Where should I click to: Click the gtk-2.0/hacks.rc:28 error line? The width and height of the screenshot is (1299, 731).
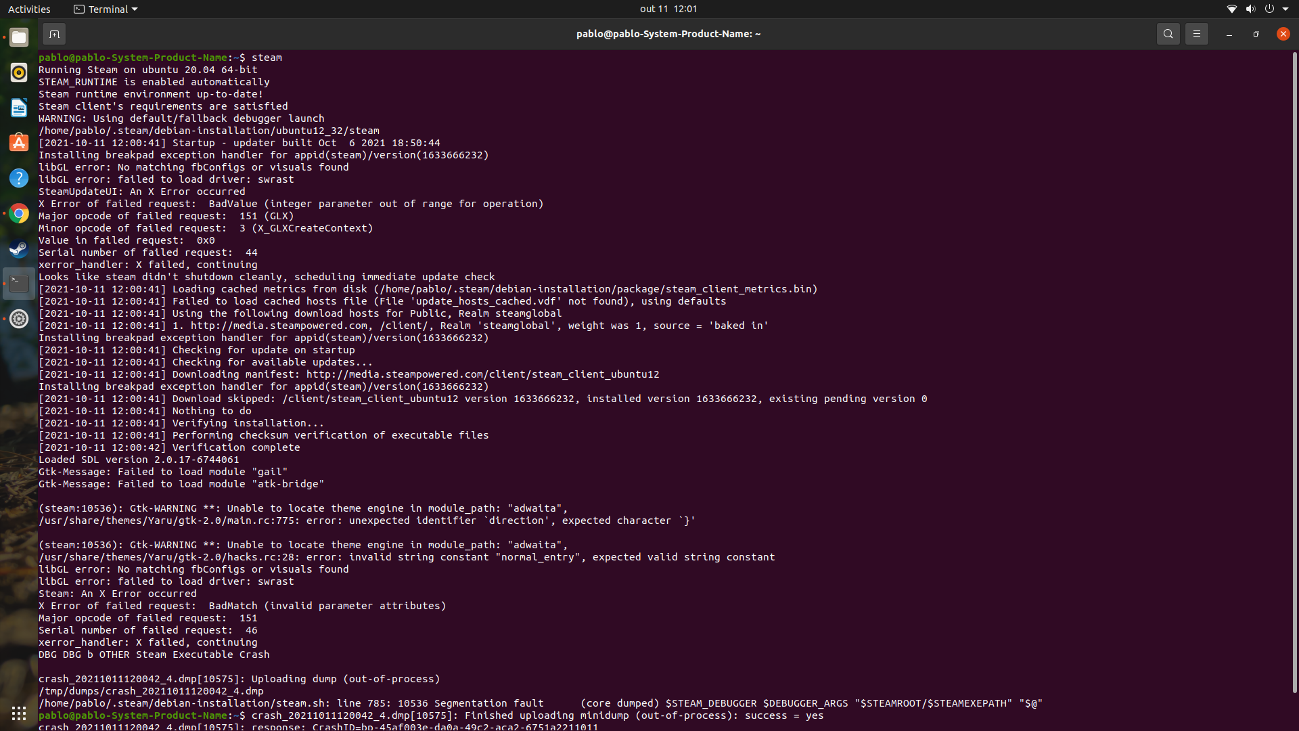(x=407, y=557)
